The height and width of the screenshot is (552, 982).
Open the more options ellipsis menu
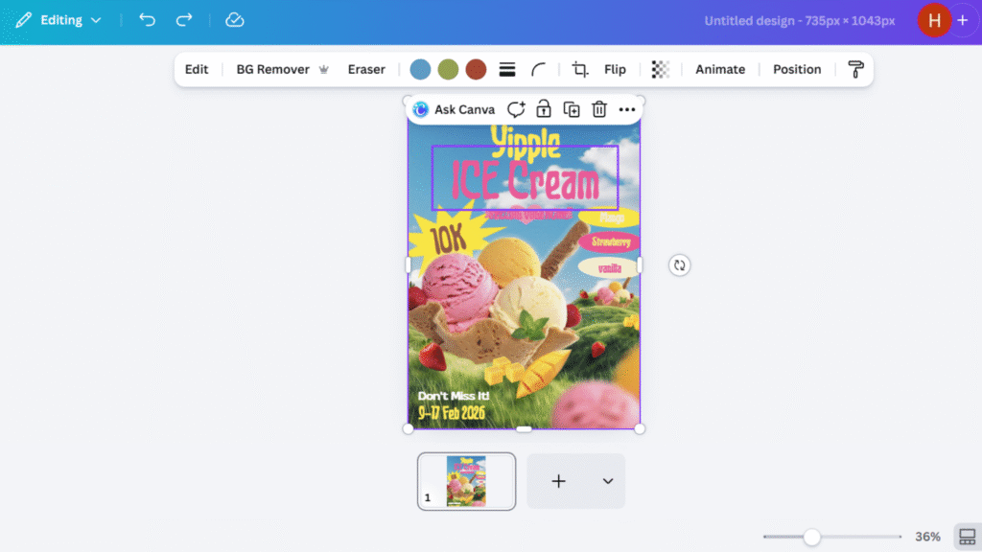coord(627,109)
